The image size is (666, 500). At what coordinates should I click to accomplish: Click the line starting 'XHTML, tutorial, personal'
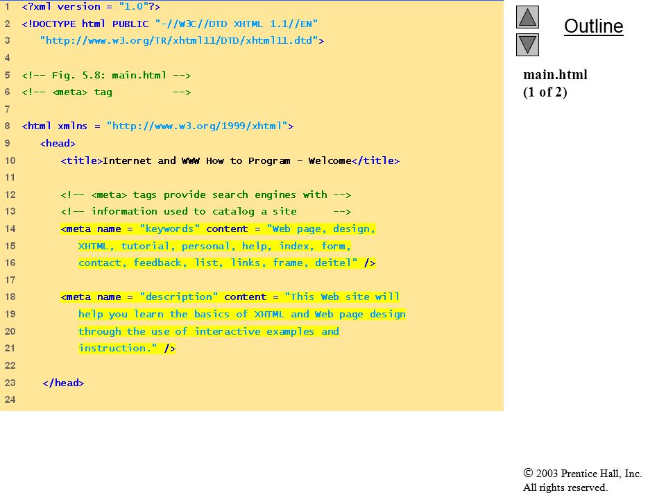pos(214,246)
